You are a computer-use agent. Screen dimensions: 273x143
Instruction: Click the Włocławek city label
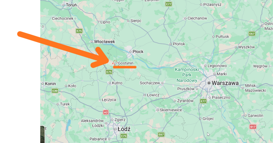tap(105, 42)
